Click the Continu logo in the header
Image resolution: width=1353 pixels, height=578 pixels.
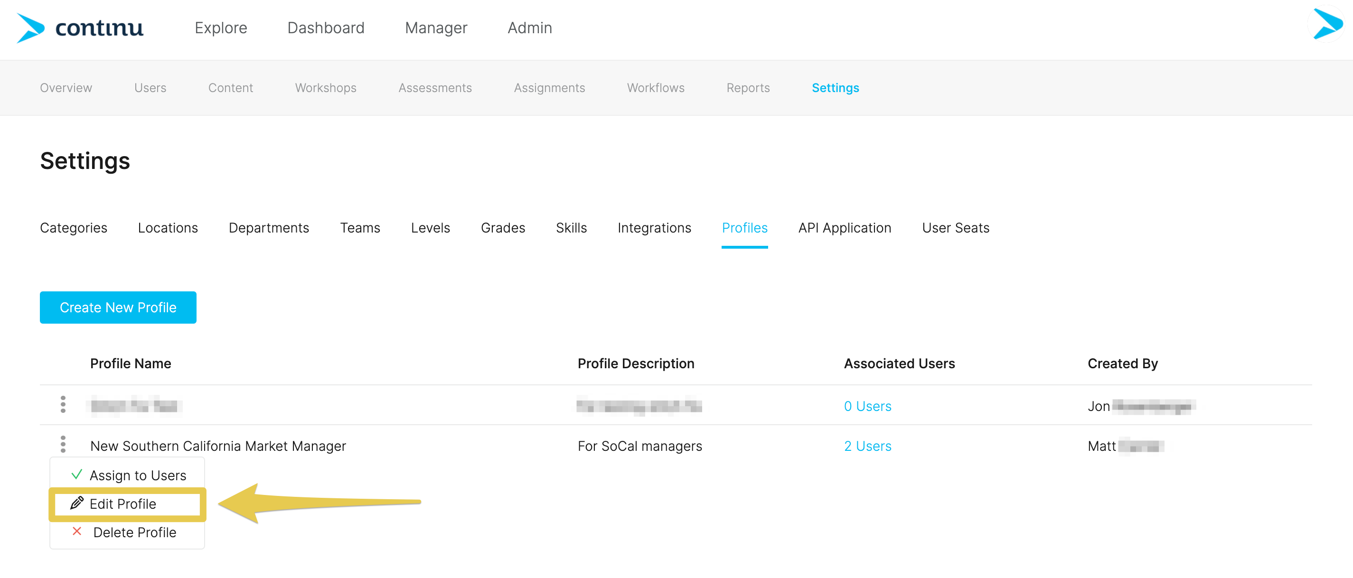tap(80, 28)
